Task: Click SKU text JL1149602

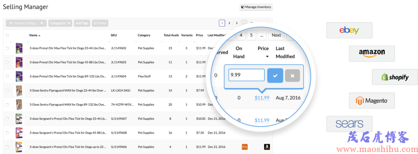Action: 119,48
